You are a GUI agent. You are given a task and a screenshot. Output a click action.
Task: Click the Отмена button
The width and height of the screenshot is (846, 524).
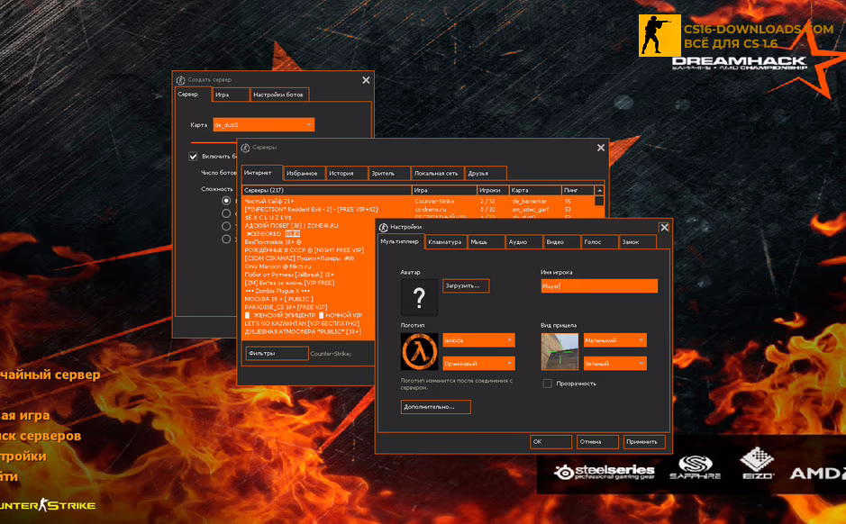[x=597, y=442]
